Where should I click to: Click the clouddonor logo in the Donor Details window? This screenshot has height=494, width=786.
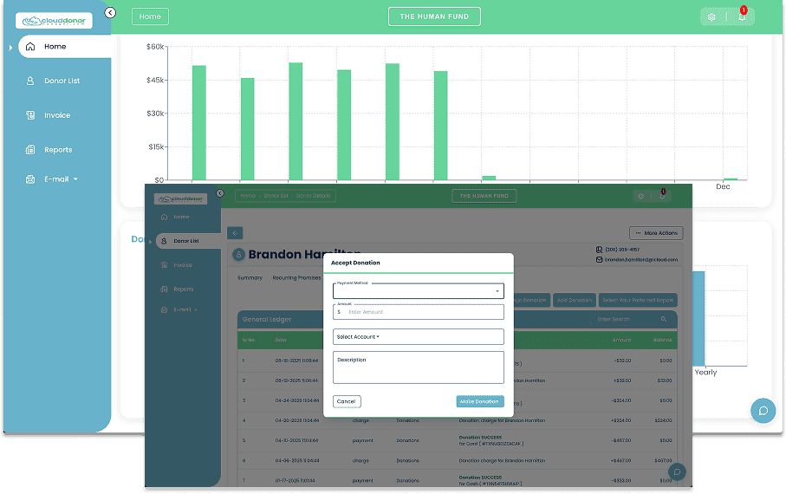click(x=181, y=199)
